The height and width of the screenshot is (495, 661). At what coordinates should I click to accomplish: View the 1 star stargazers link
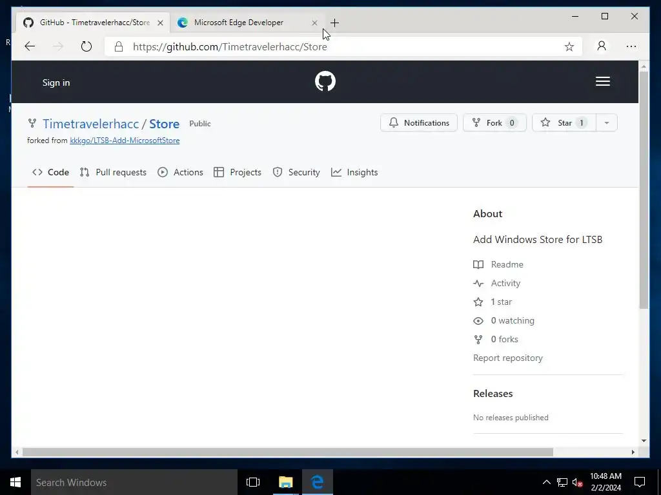coord(493,302)
